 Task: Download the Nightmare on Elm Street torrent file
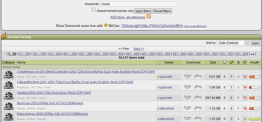click(187, 76)
